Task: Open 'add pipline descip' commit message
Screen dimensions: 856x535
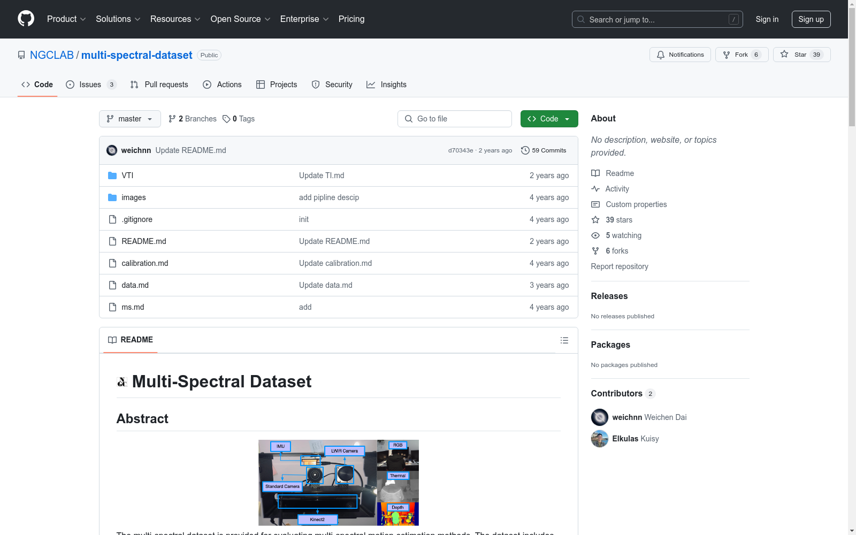Action: click(329, 197)
